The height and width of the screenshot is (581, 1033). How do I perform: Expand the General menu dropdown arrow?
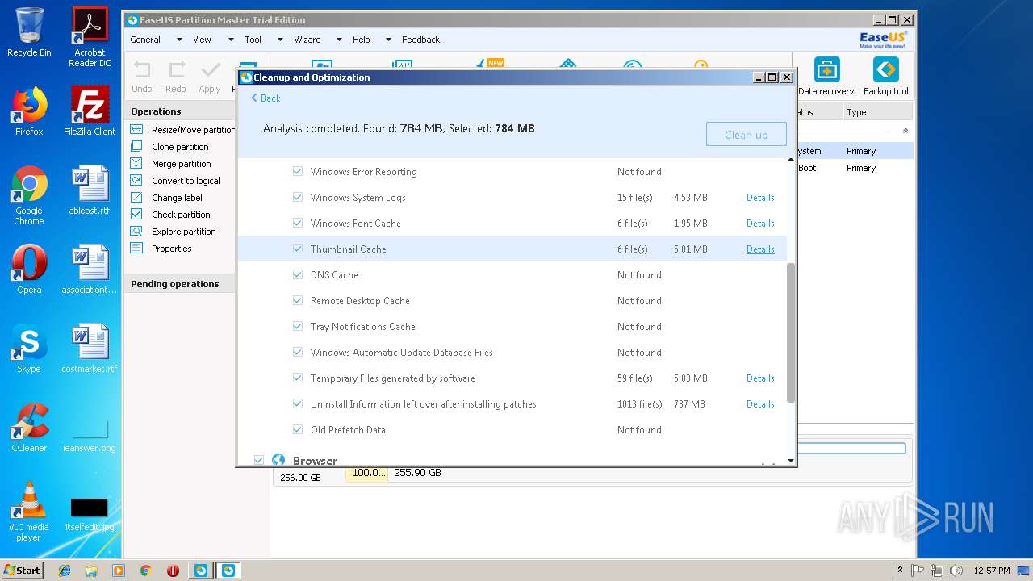[179, 40]
